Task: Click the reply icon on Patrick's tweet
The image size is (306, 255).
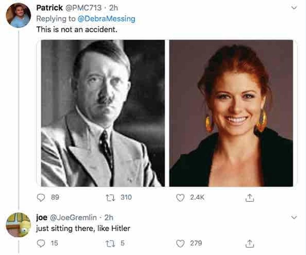Action: pos(41,197)
